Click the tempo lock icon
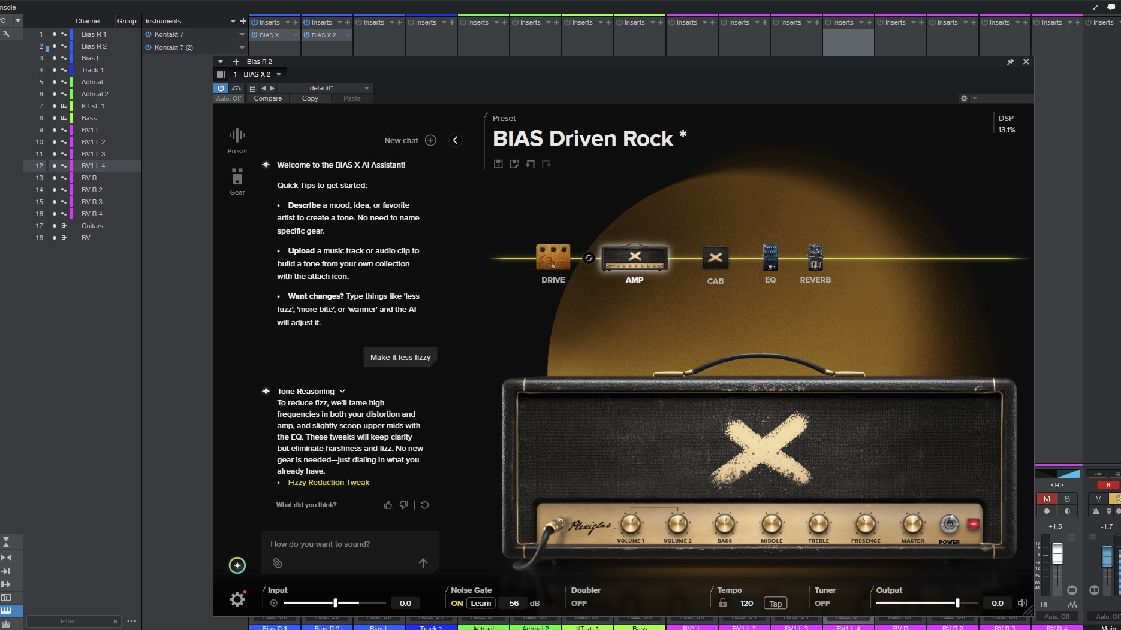Viewport: 1121px width, 630px height. [723, 603]
